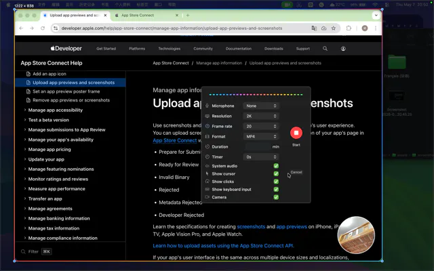Image resolution: width=434 pixels, height=271 pixels.
Task: Click the site info icon in address bar
Action: [56, 28]
